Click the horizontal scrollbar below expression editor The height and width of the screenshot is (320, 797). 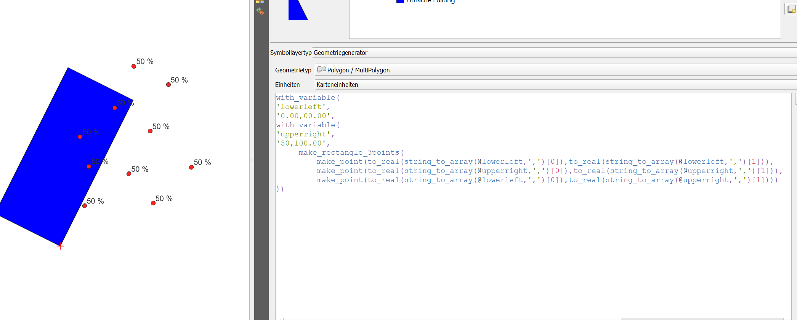[534, 319]
